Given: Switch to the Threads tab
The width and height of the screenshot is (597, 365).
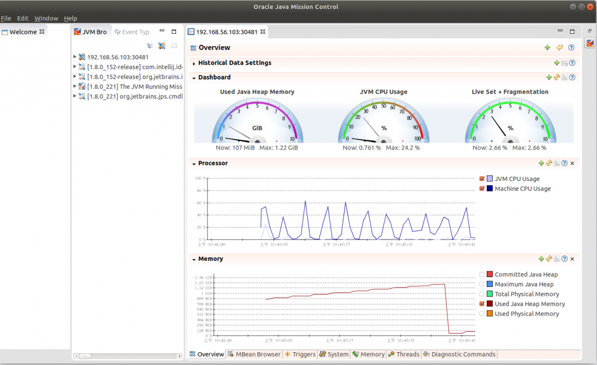Looking at the screenshot, I should pos(403,354).
